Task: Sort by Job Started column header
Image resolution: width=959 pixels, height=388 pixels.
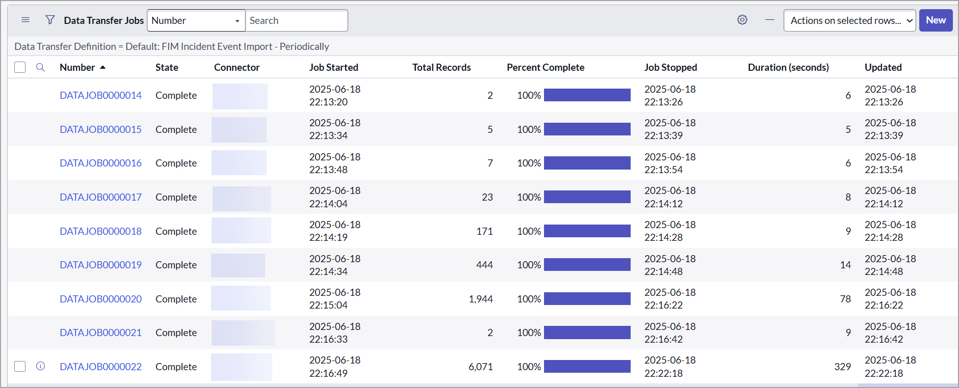Action: point(333,68)
